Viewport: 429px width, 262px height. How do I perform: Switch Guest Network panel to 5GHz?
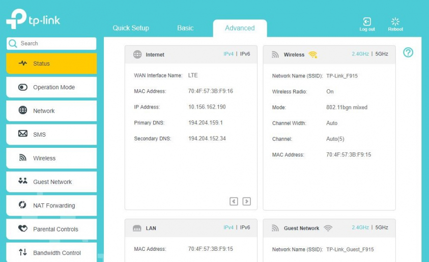tap(381, 228)
